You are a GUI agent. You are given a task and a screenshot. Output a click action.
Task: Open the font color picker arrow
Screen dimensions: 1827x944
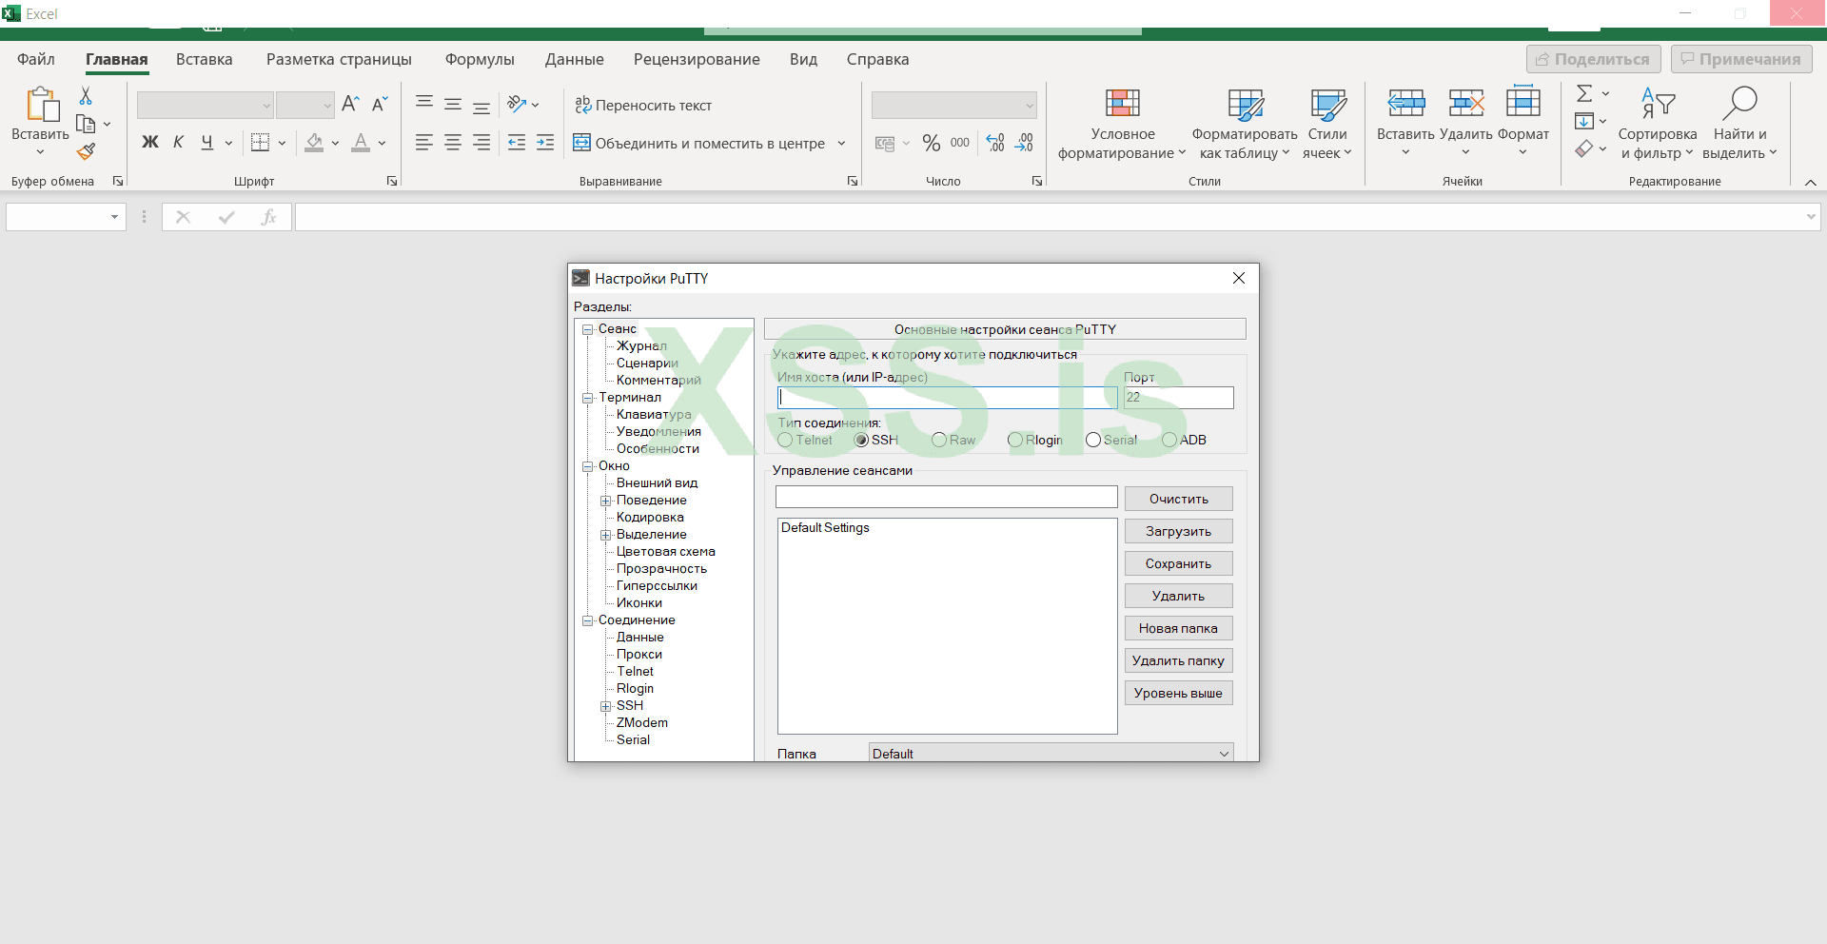383,144
